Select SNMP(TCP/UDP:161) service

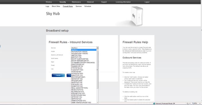pos(84,101)
